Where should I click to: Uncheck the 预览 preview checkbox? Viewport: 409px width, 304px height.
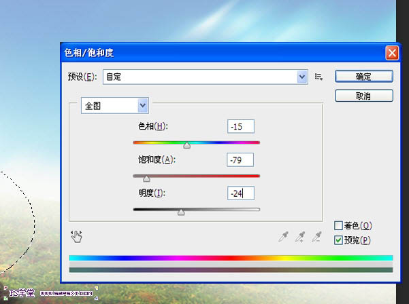pos(338,240)
